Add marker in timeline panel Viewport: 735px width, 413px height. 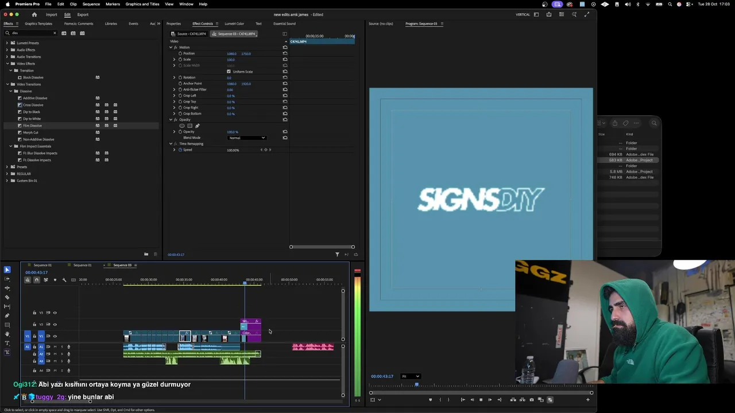pos(55,280)
